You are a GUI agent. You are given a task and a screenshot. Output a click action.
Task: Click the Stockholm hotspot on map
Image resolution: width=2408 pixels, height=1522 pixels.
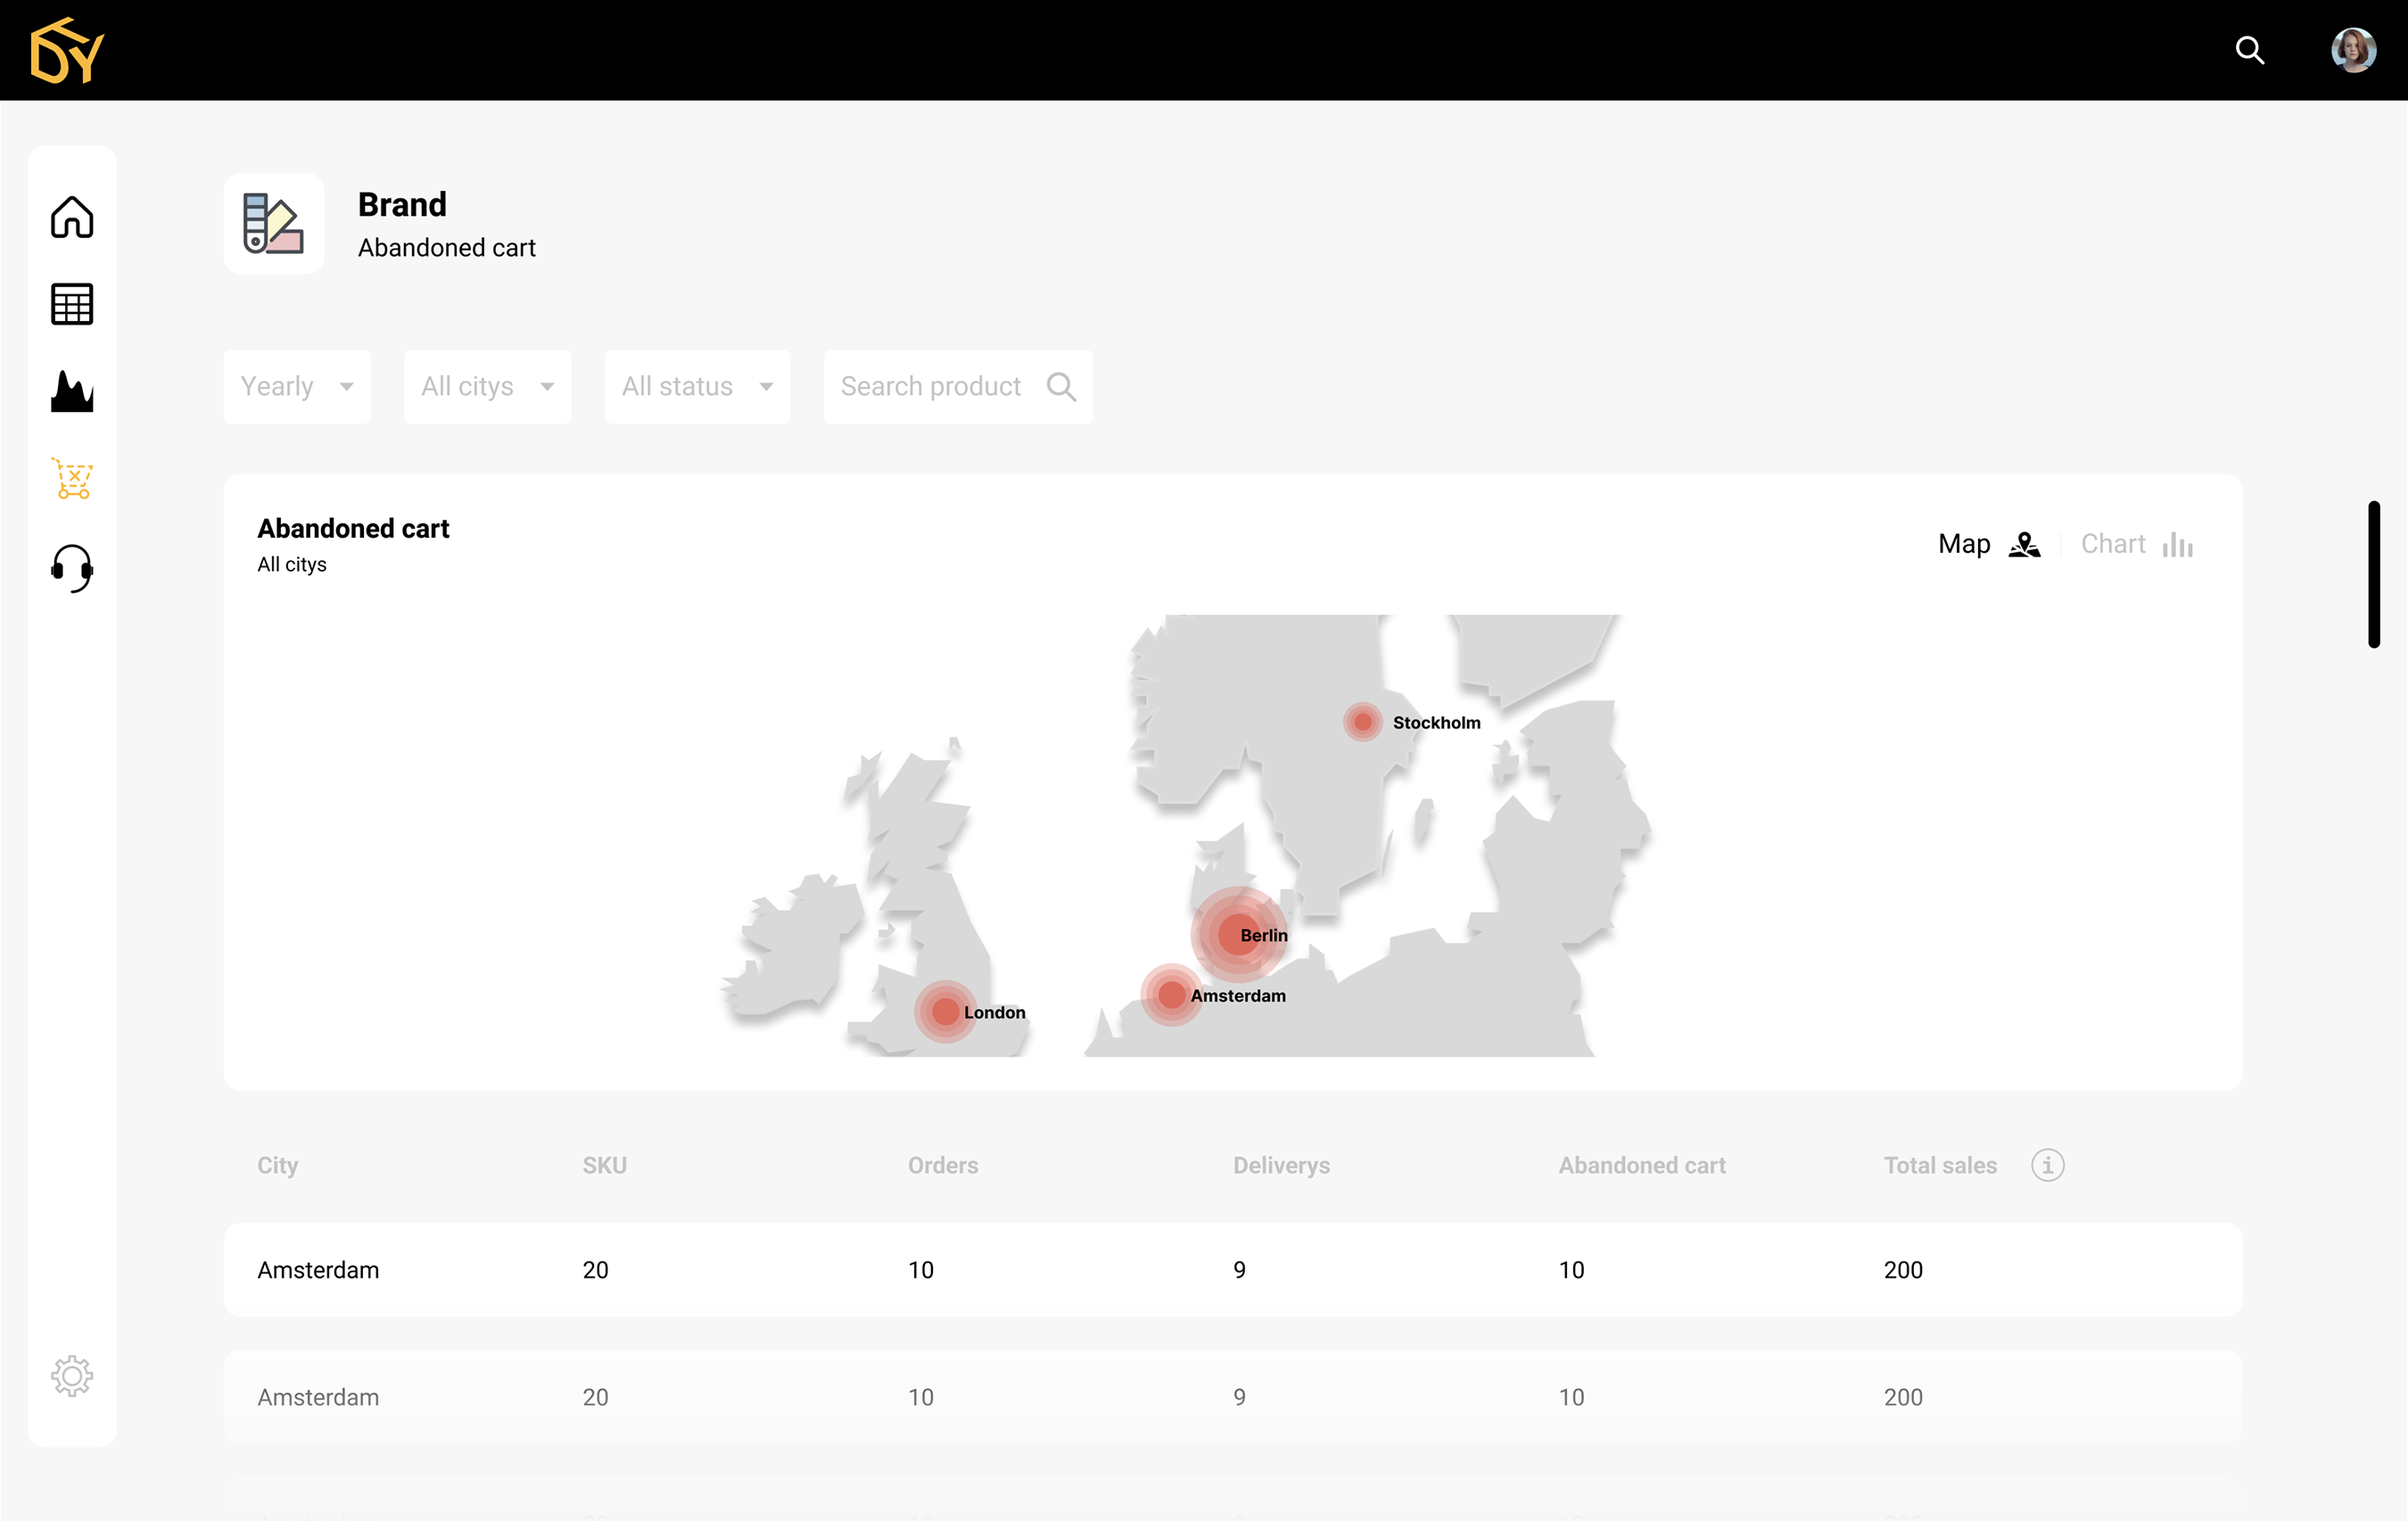(1362, 722)
